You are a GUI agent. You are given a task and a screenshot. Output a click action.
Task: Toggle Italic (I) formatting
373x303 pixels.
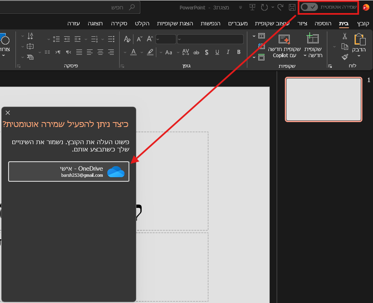click(228, 52)
